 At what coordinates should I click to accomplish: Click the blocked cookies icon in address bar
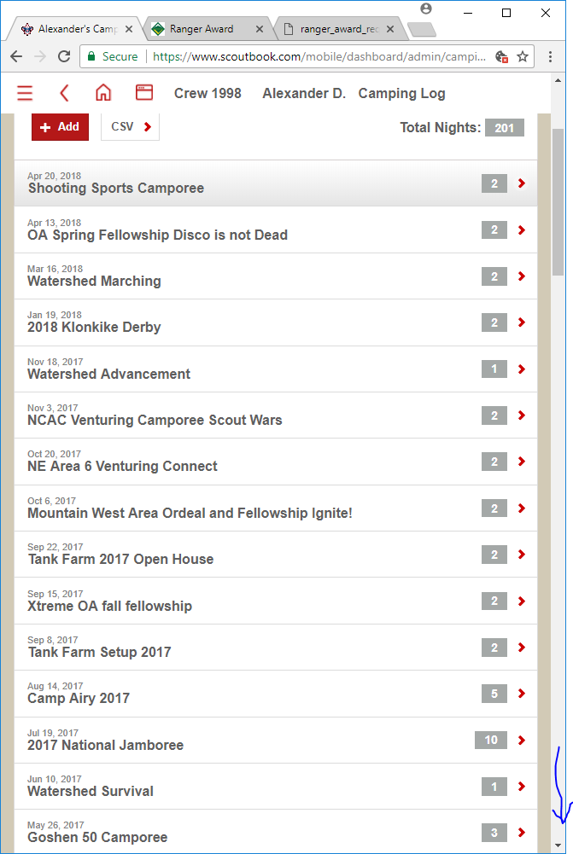501,56
